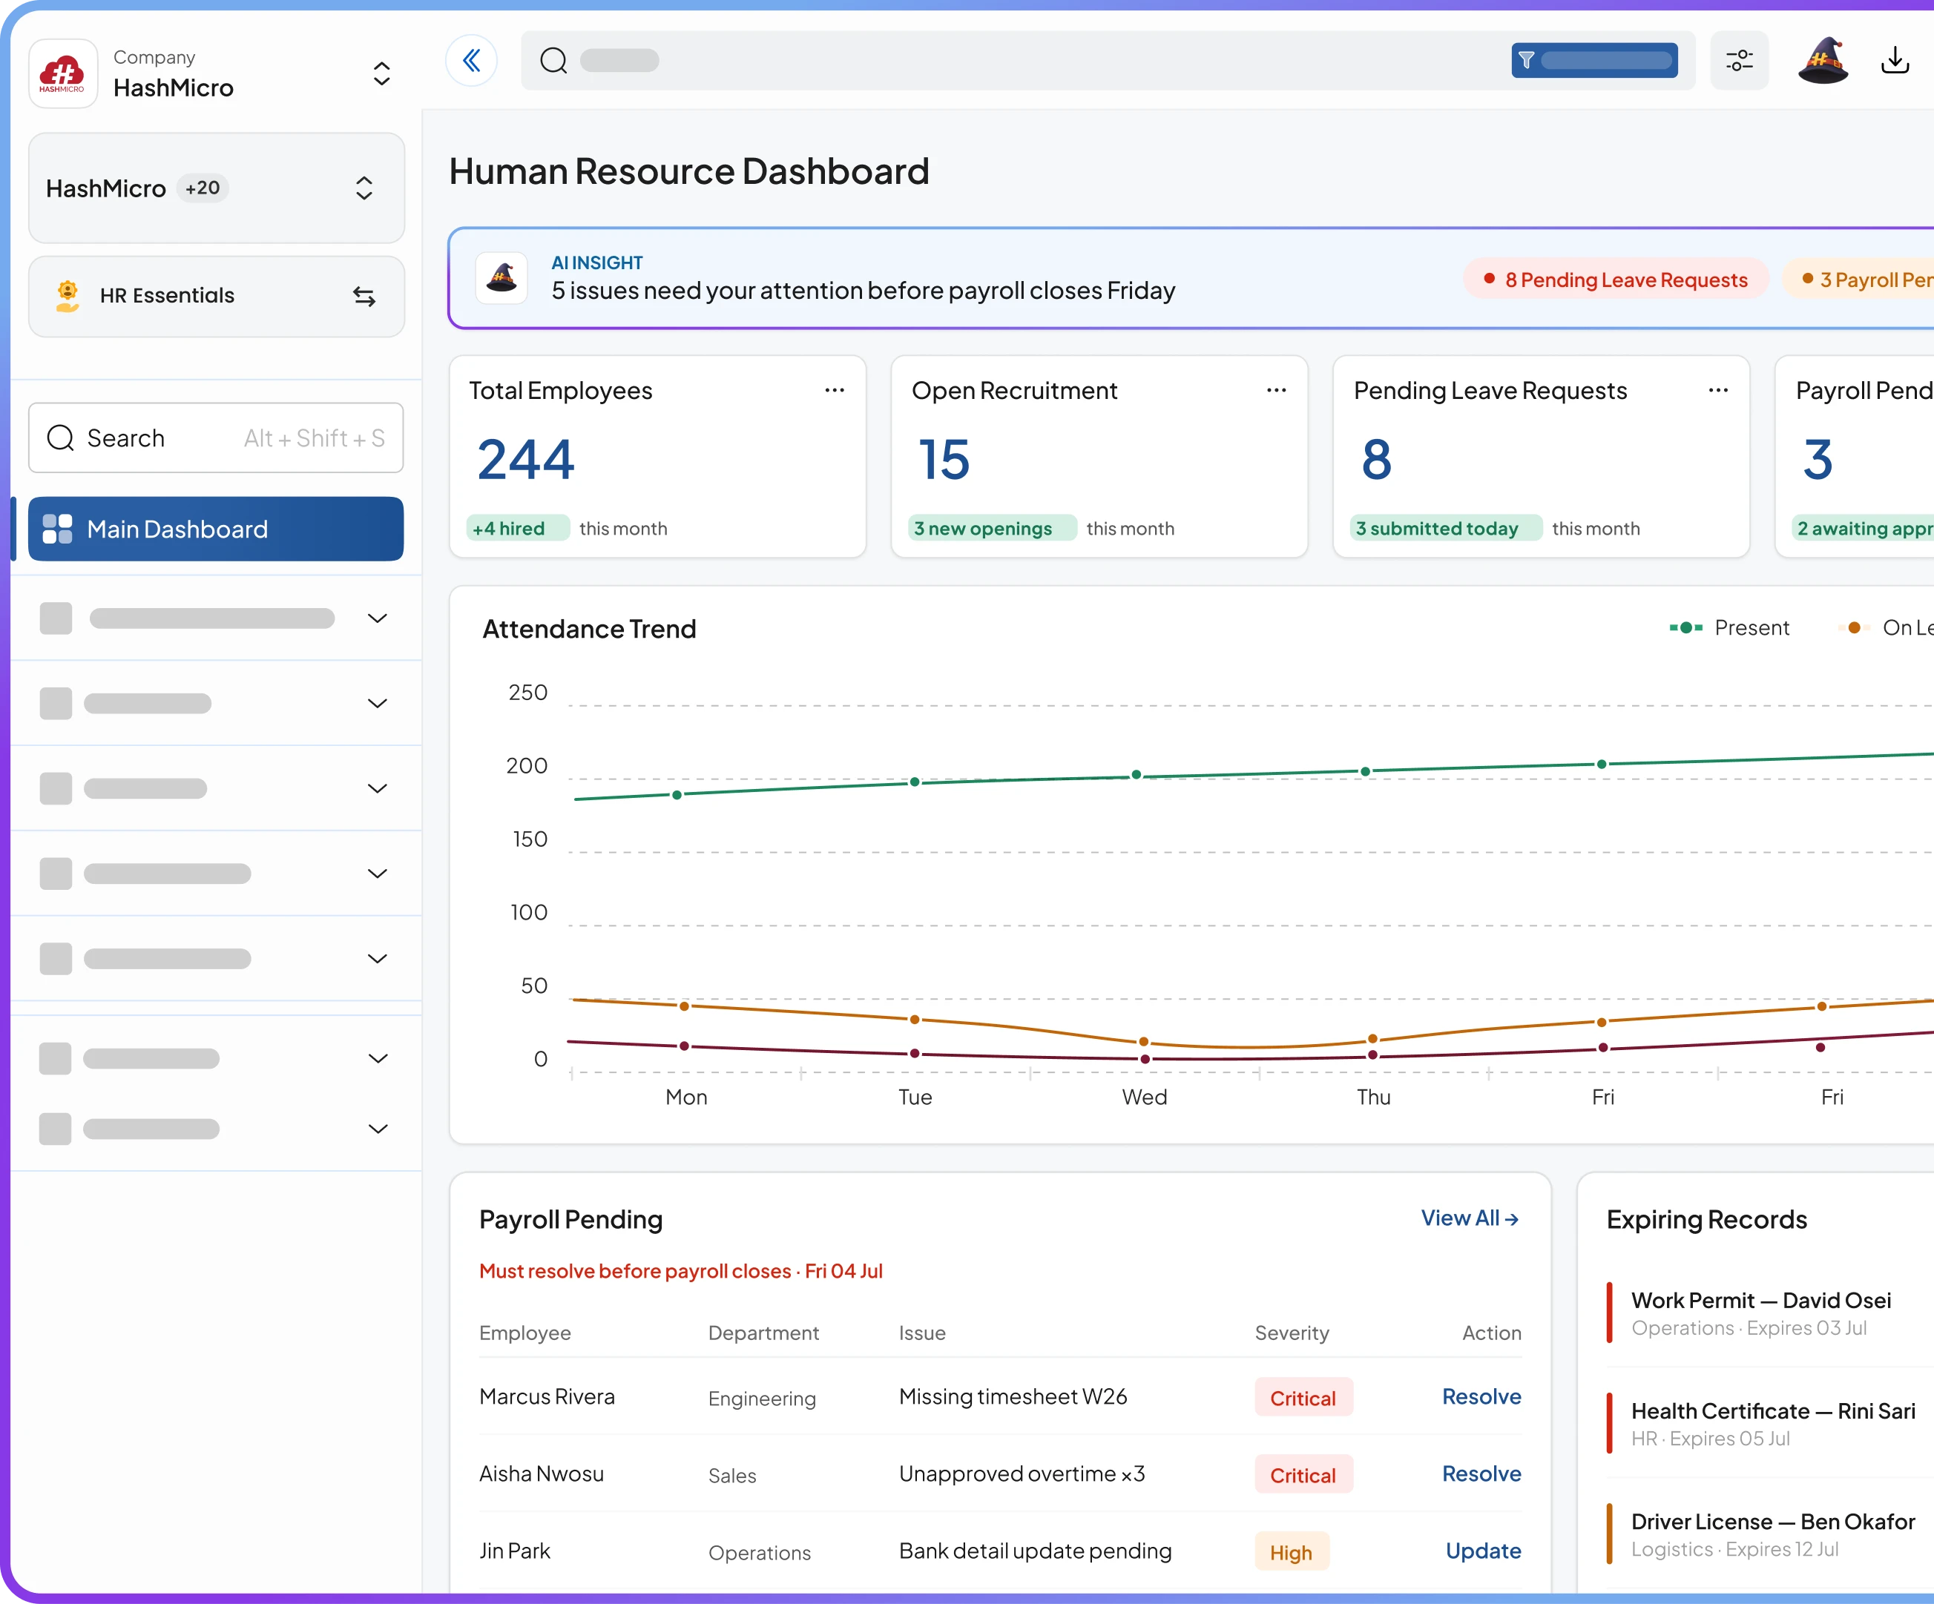Click the maroon data point for Thu
The height and width of the screenshot is (1604, 1934).
[1372, 1055]
